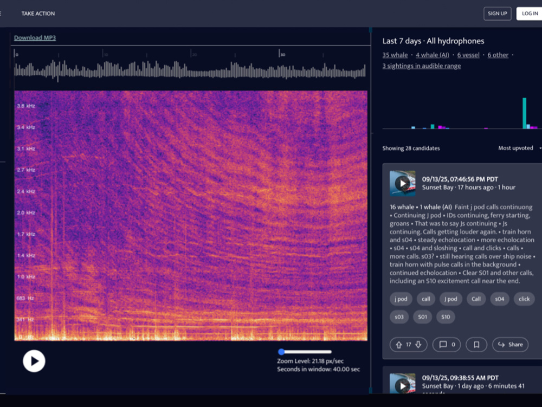The height and width of the screenshot is (407, 542).
Task: Click the '09/13/25, 09:38:55 AM PDT' timestamp
Action: click(460, 378)
